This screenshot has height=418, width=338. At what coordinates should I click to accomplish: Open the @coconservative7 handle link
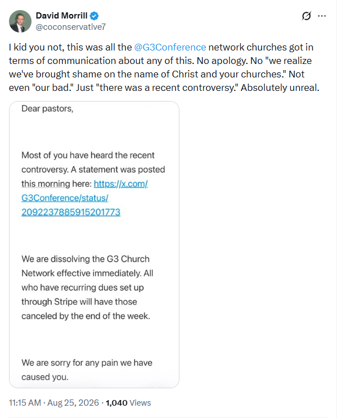71,27
